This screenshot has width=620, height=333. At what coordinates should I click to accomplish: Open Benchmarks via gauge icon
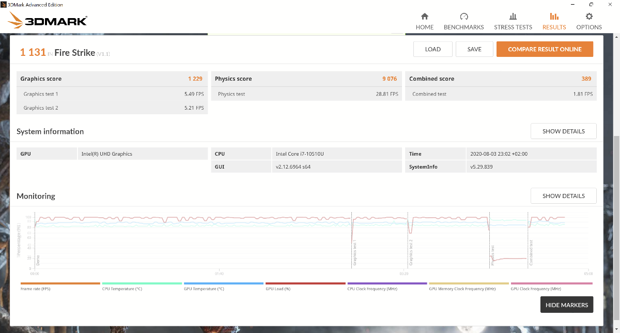tap(463, 17)
